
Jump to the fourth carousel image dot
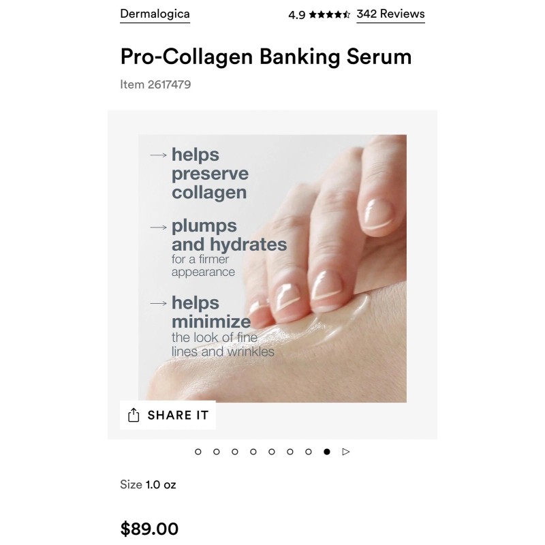click(253, 451)
